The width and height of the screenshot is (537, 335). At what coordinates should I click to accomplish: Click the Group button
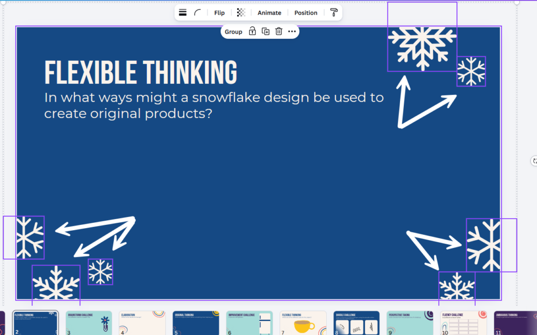tap(233, 31)
